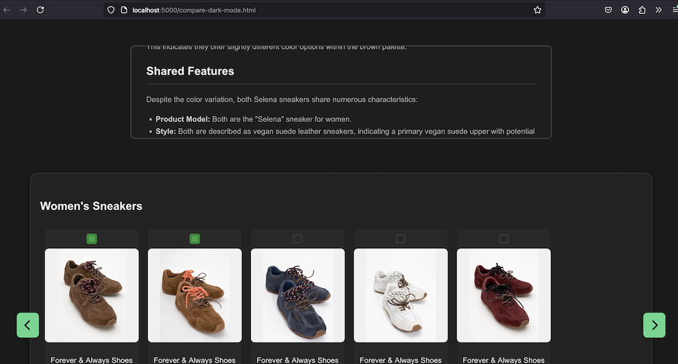Click the Shared Features heading
This screenshot has width=678, height=364.
191,71
